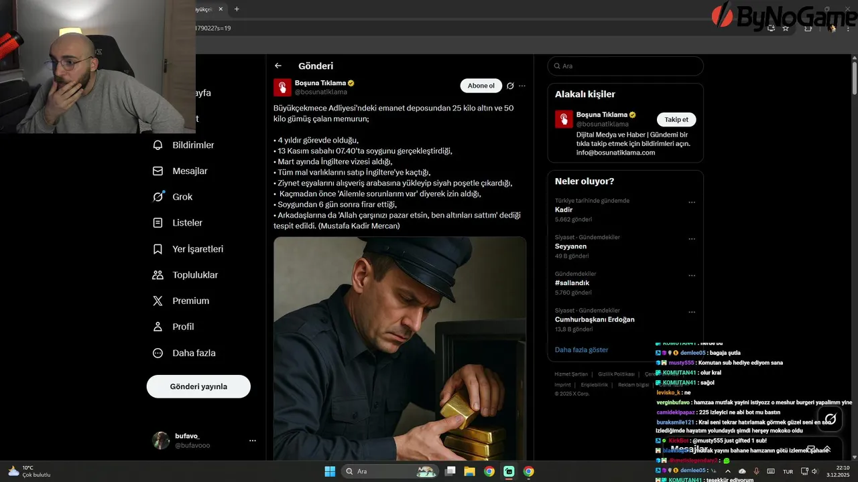
Task: Open a new browser tab with plus
Action: (237, 9)
